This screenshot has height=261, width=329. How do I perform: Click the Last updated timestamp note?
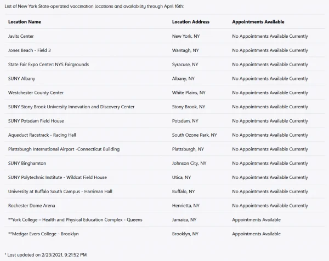(46, 255)
